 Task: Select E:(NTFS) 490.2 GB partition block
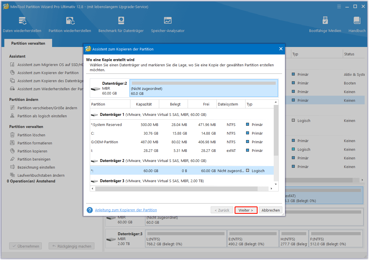[x=253, y=239]
